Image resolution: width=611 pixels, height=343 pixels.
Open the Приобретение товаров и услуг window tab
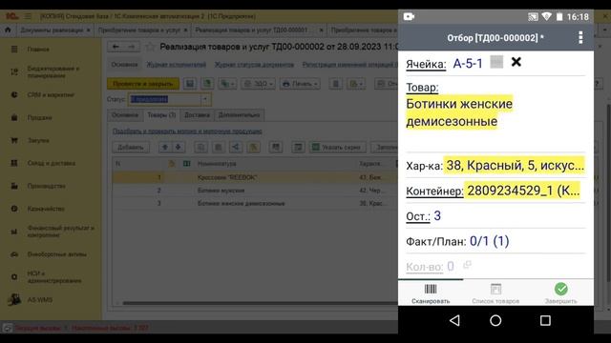point(139,30)
